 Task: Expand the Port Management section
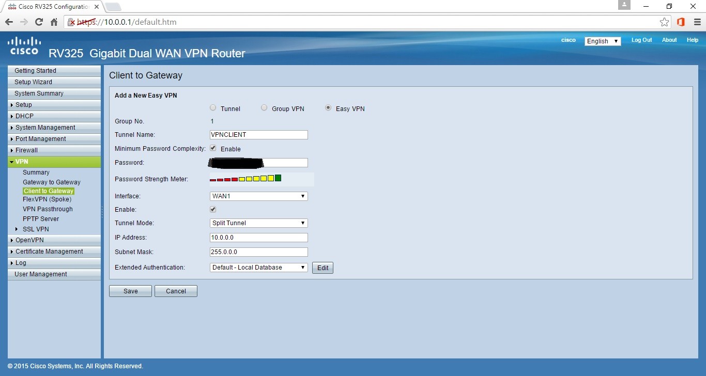point(54,139)
